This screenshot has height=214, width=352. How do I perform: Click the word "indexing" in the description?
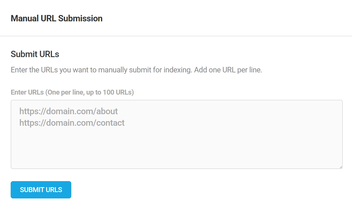click(177, 70)
